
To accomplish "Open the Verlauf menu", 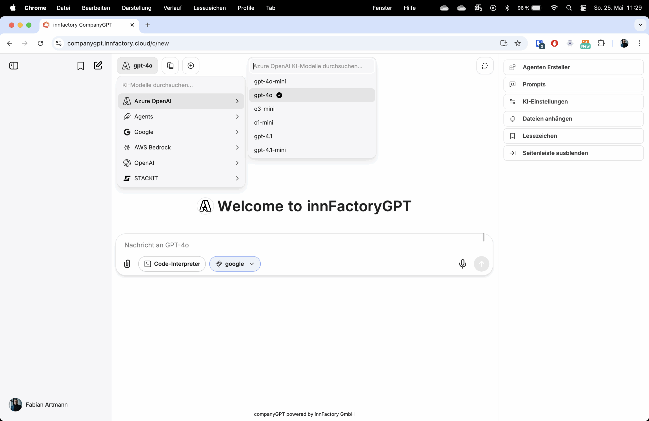I will [x=173, y=8].
